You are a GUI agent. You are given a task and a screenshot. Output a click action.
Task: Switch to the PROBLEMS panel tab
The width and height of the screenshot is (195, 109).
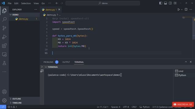pos(48,62)
